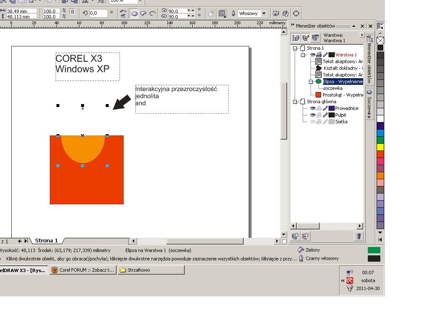The height and width of the screenshot is (321, 428).
Task: Toggle the Edit across layers button
Action: point(306,38)
